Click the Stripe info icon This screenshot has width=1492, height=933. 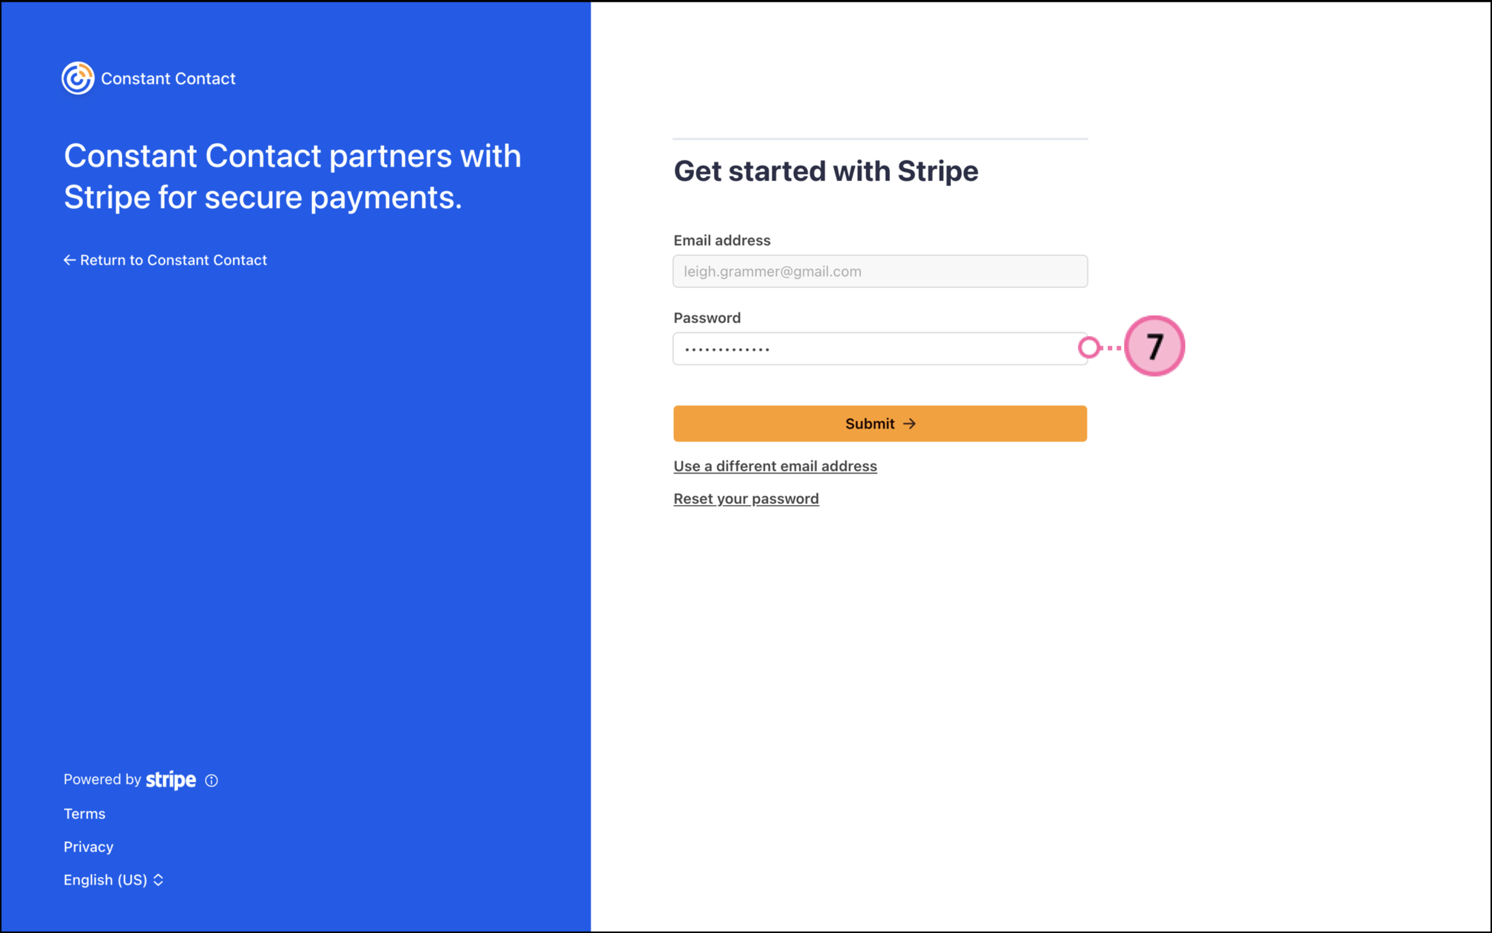click(x=211, y=780)
